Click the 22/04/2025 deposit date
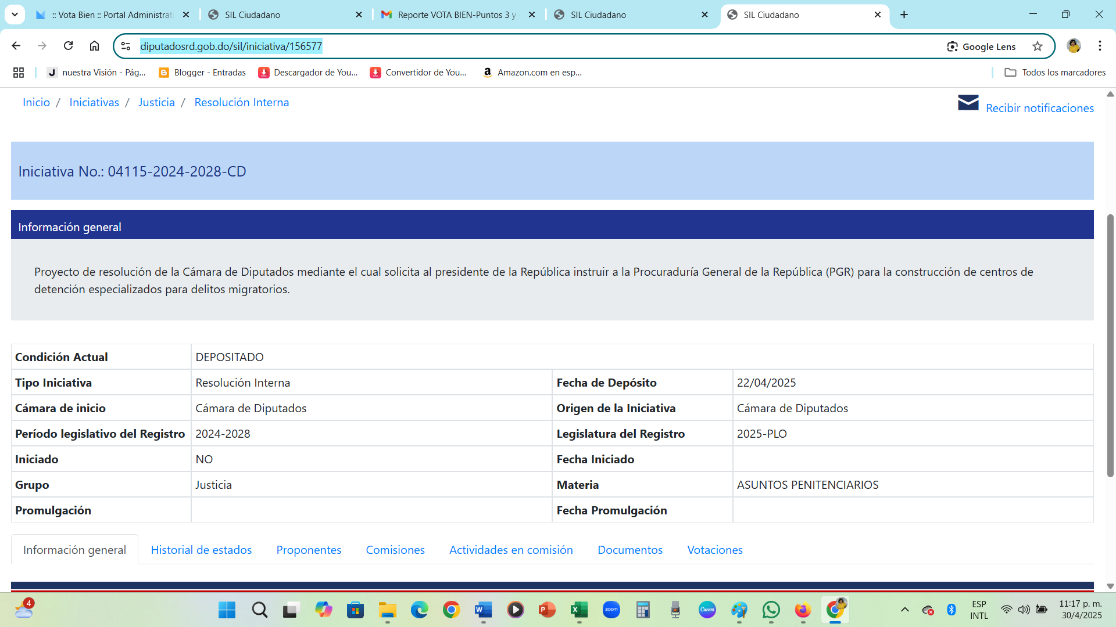This screenshot has width=1116, height=627. [766, 383]
